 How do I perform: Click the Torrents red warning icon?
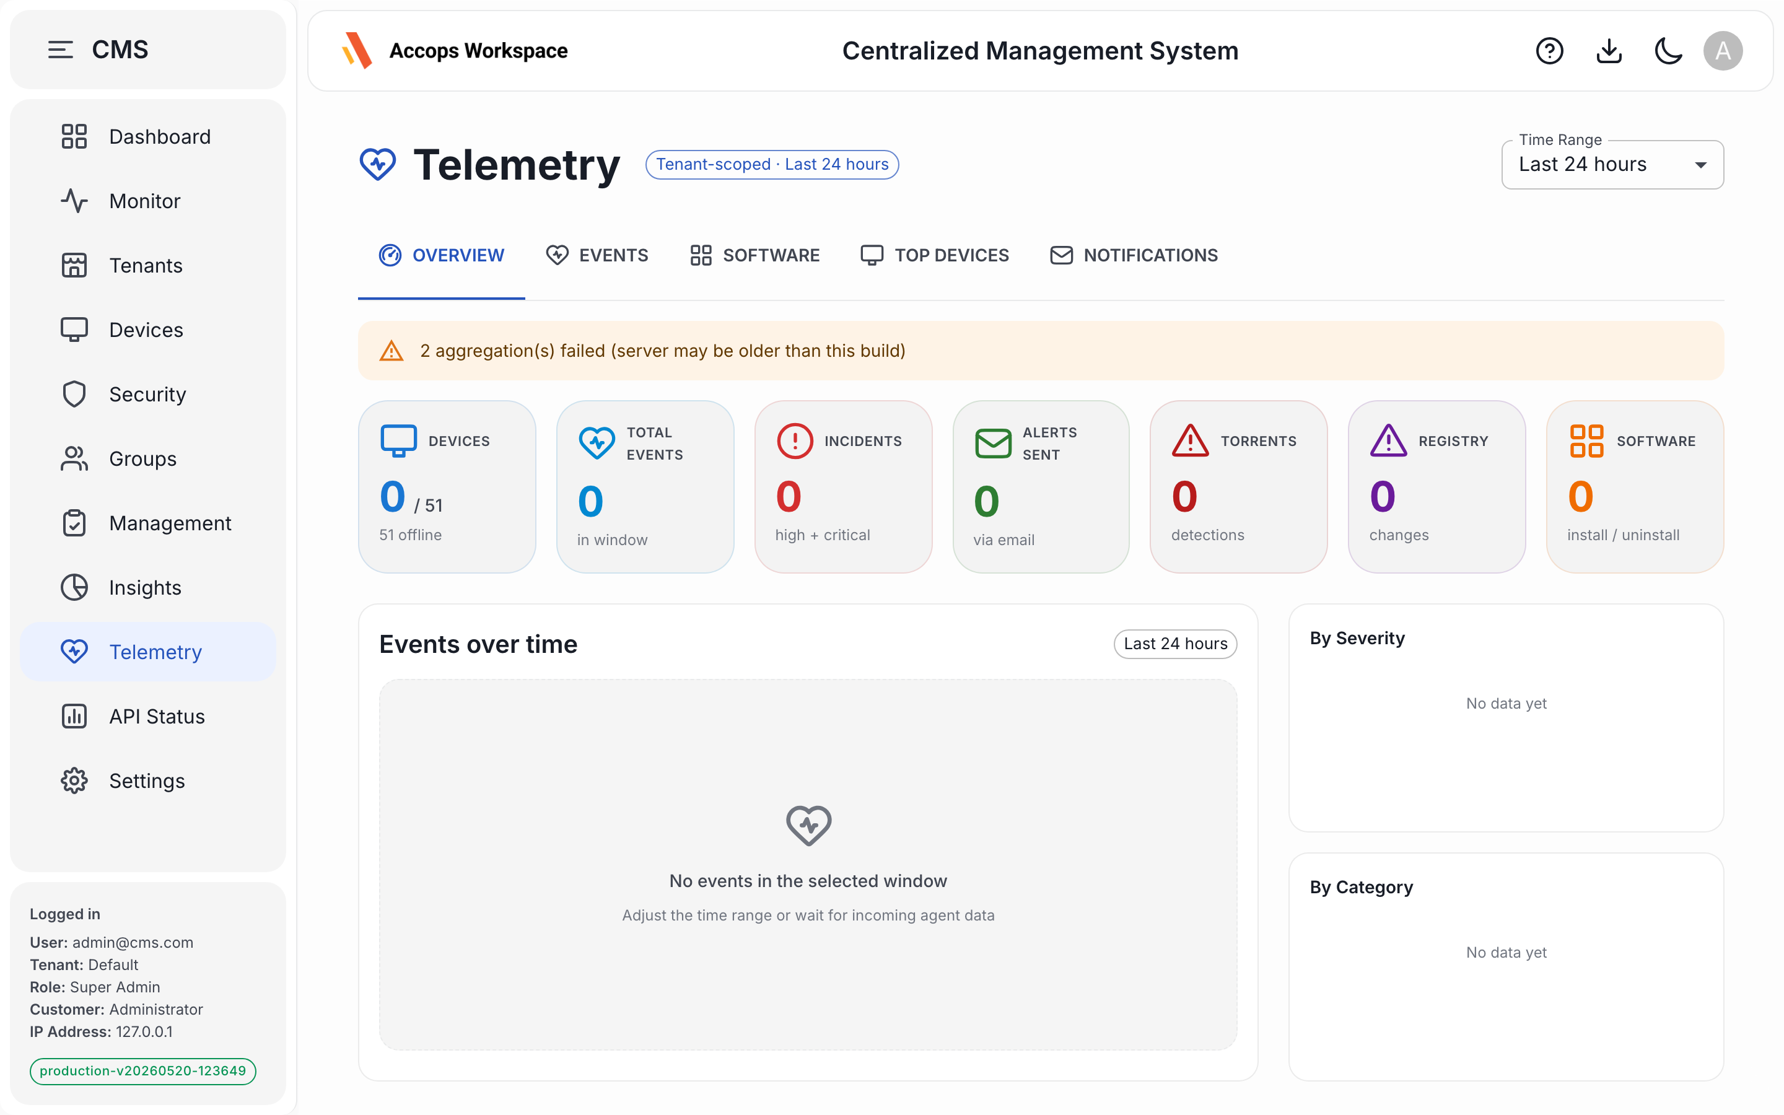click(1191, 441)
